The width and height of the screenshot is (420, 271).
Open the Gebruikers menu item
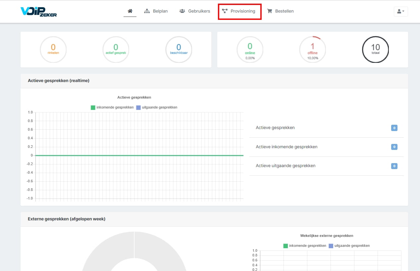click(195, 11)
